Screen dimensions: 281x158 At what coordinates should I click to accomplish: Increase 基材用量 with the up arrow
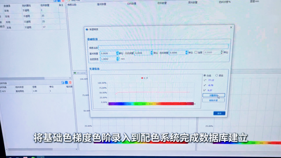point(117,52)
